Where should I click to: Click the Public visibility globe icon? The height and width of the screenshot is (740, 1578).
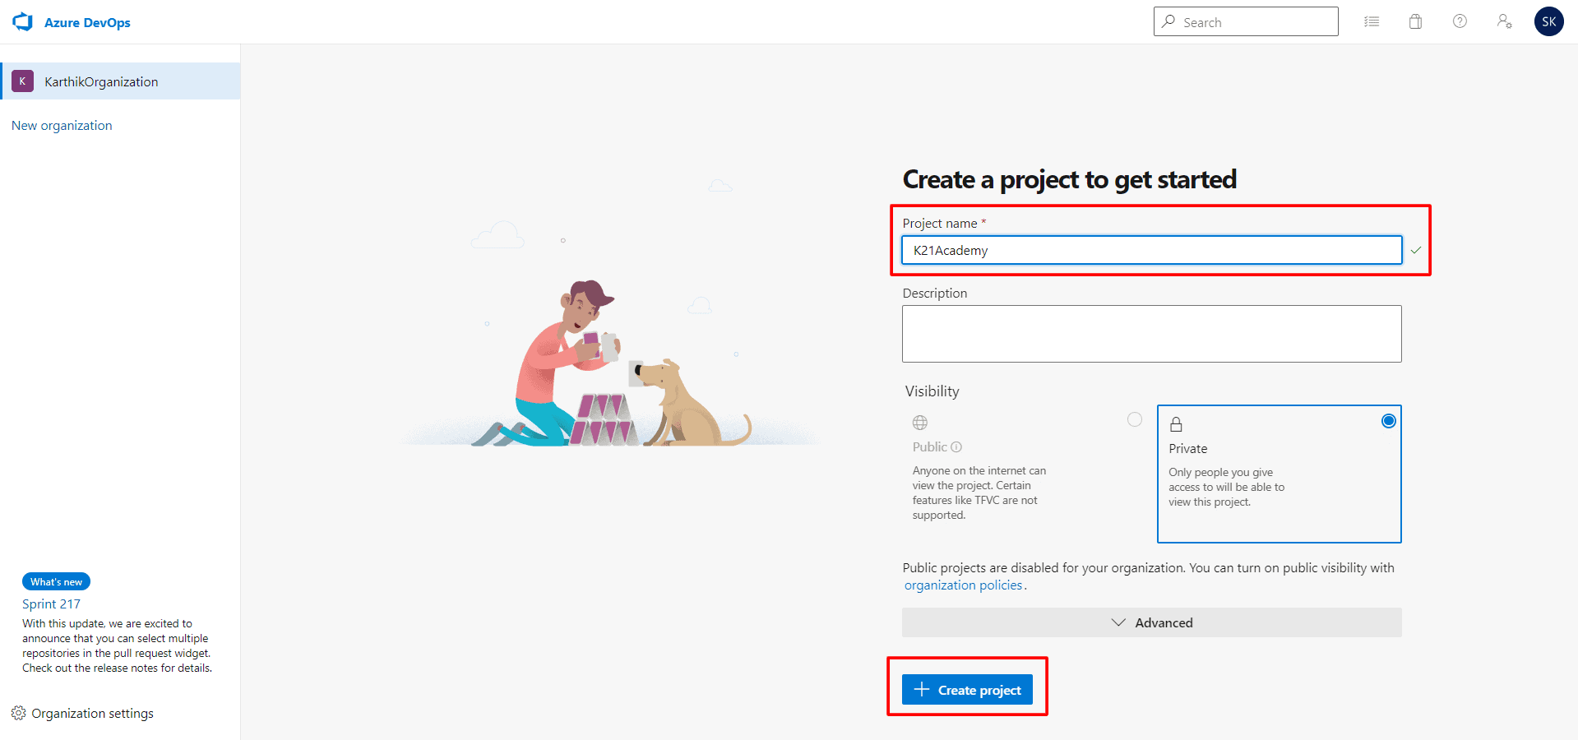coord(919,422)
